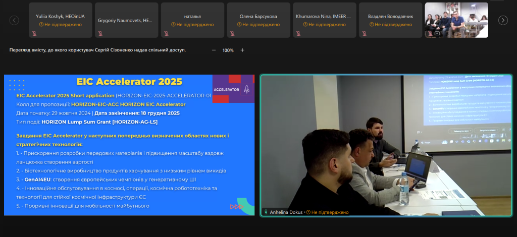Click muted mic icon on group video thumbnail
This screenshot has height=237, width=517.
[430, 33]
